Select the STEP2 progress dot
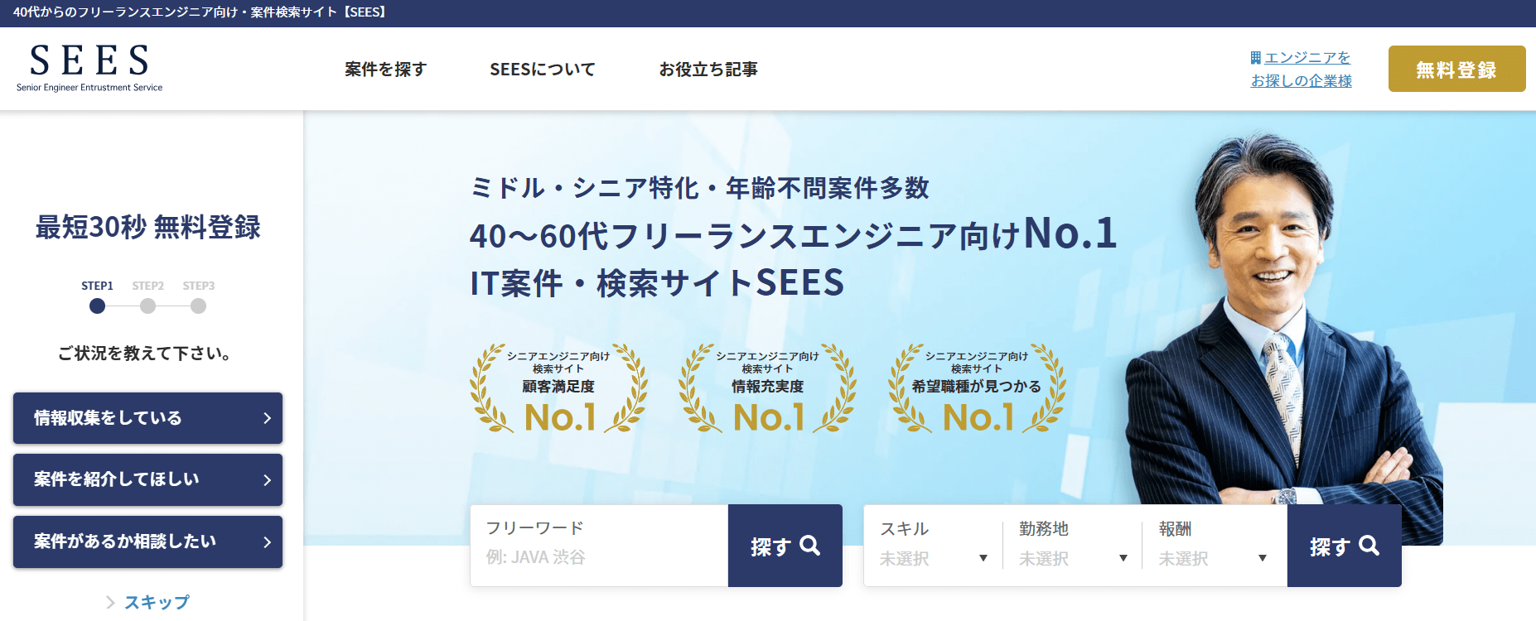 tap(147, 306)
